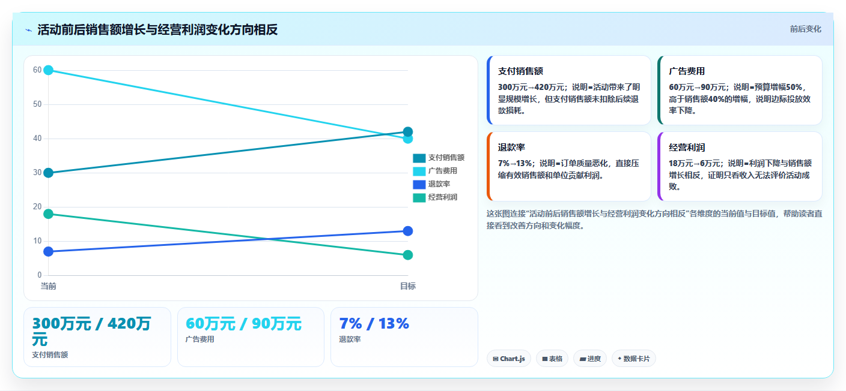
Task: Open the 退款率 explanation card title
Action: point(511,147)
